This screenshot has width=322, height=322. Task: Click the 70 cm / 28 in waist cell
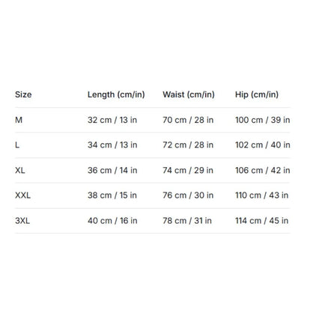point(188,120)
